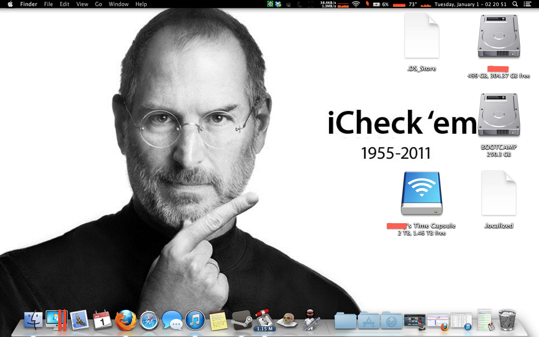The width and height of the screenshot is (539, 337).
Task: Click the Dropbox menu bar icon
Action: click(278, 4)
